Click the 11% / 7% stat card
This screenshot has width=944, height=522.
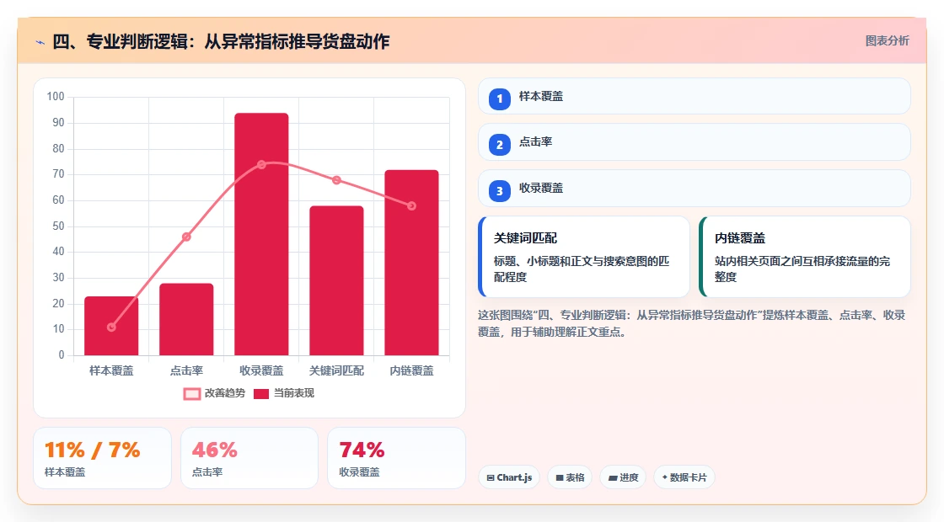102,458
